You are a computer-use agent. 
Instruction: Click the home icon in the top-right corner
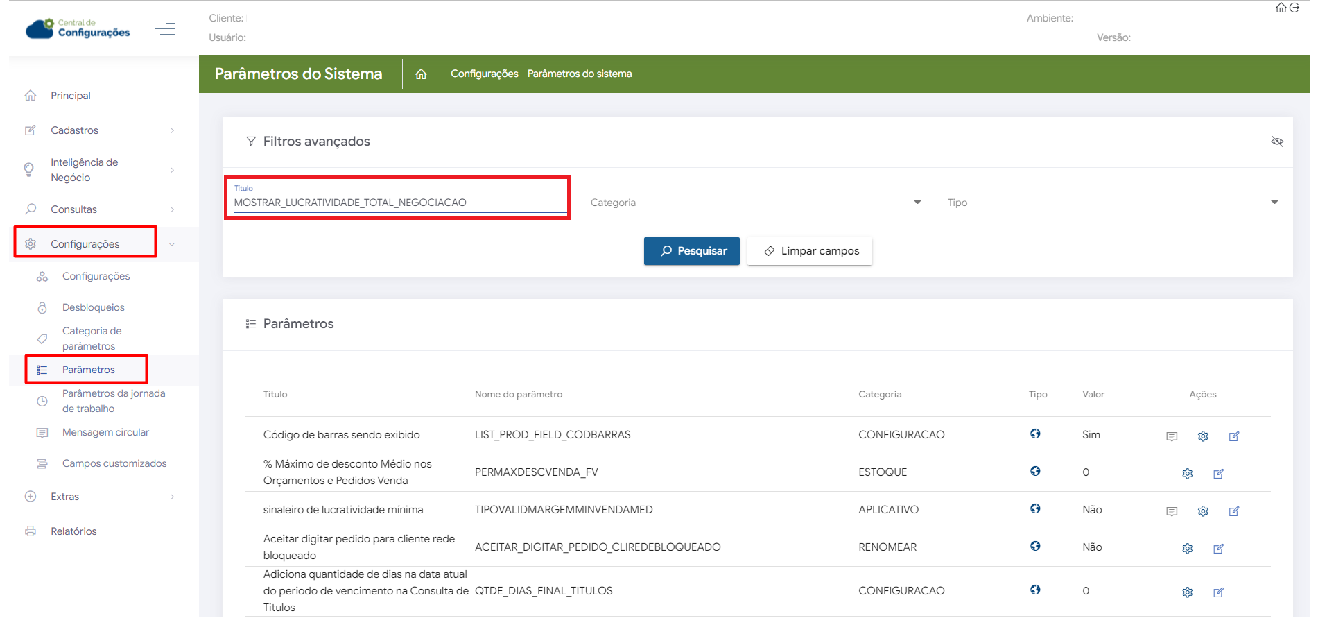[1281, 8]
